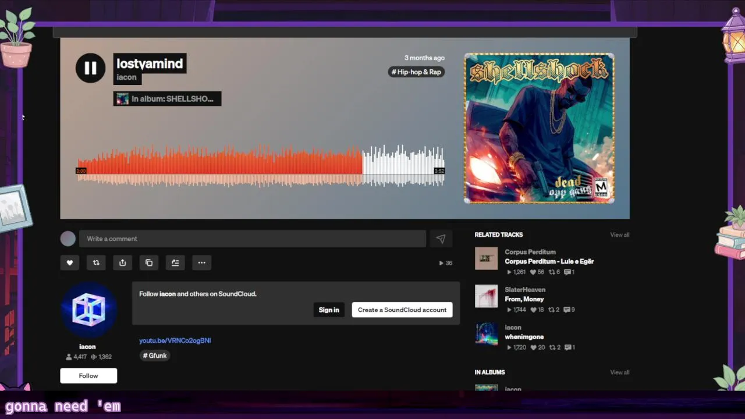Seek within the white waveform section
Image resolution: width=745 pixels, height=419 pixels.
(403, 166)
